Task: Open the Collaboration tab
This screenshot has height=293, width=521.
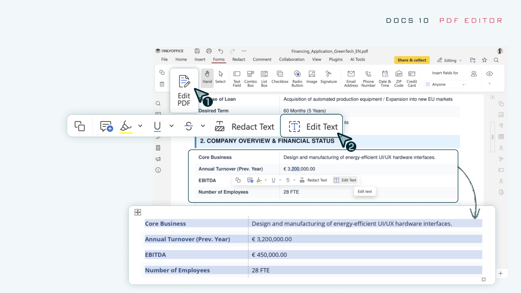Action: point(291,59)
